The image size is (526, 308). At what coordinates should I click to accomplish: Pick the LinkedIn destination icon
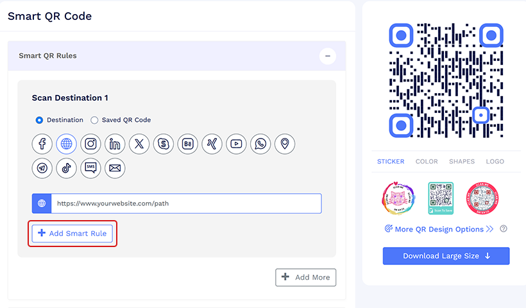[115, 144]
